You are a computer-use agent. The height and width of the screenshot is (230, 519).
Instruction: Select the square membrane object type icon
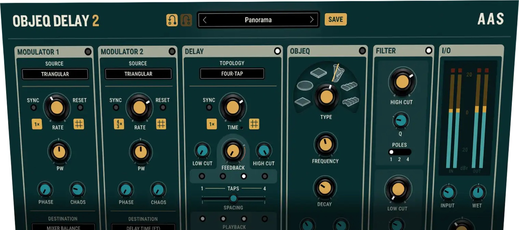303,102
